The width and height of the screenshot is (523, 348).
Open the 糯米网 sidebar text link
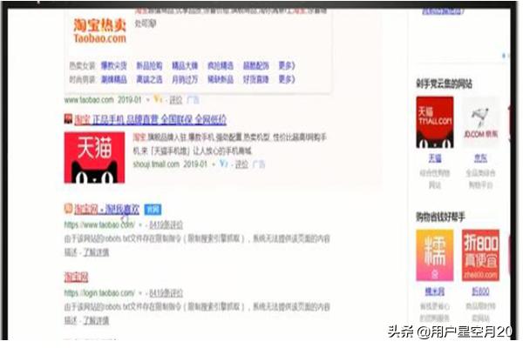pyautogui.click(x=435, y=291)
